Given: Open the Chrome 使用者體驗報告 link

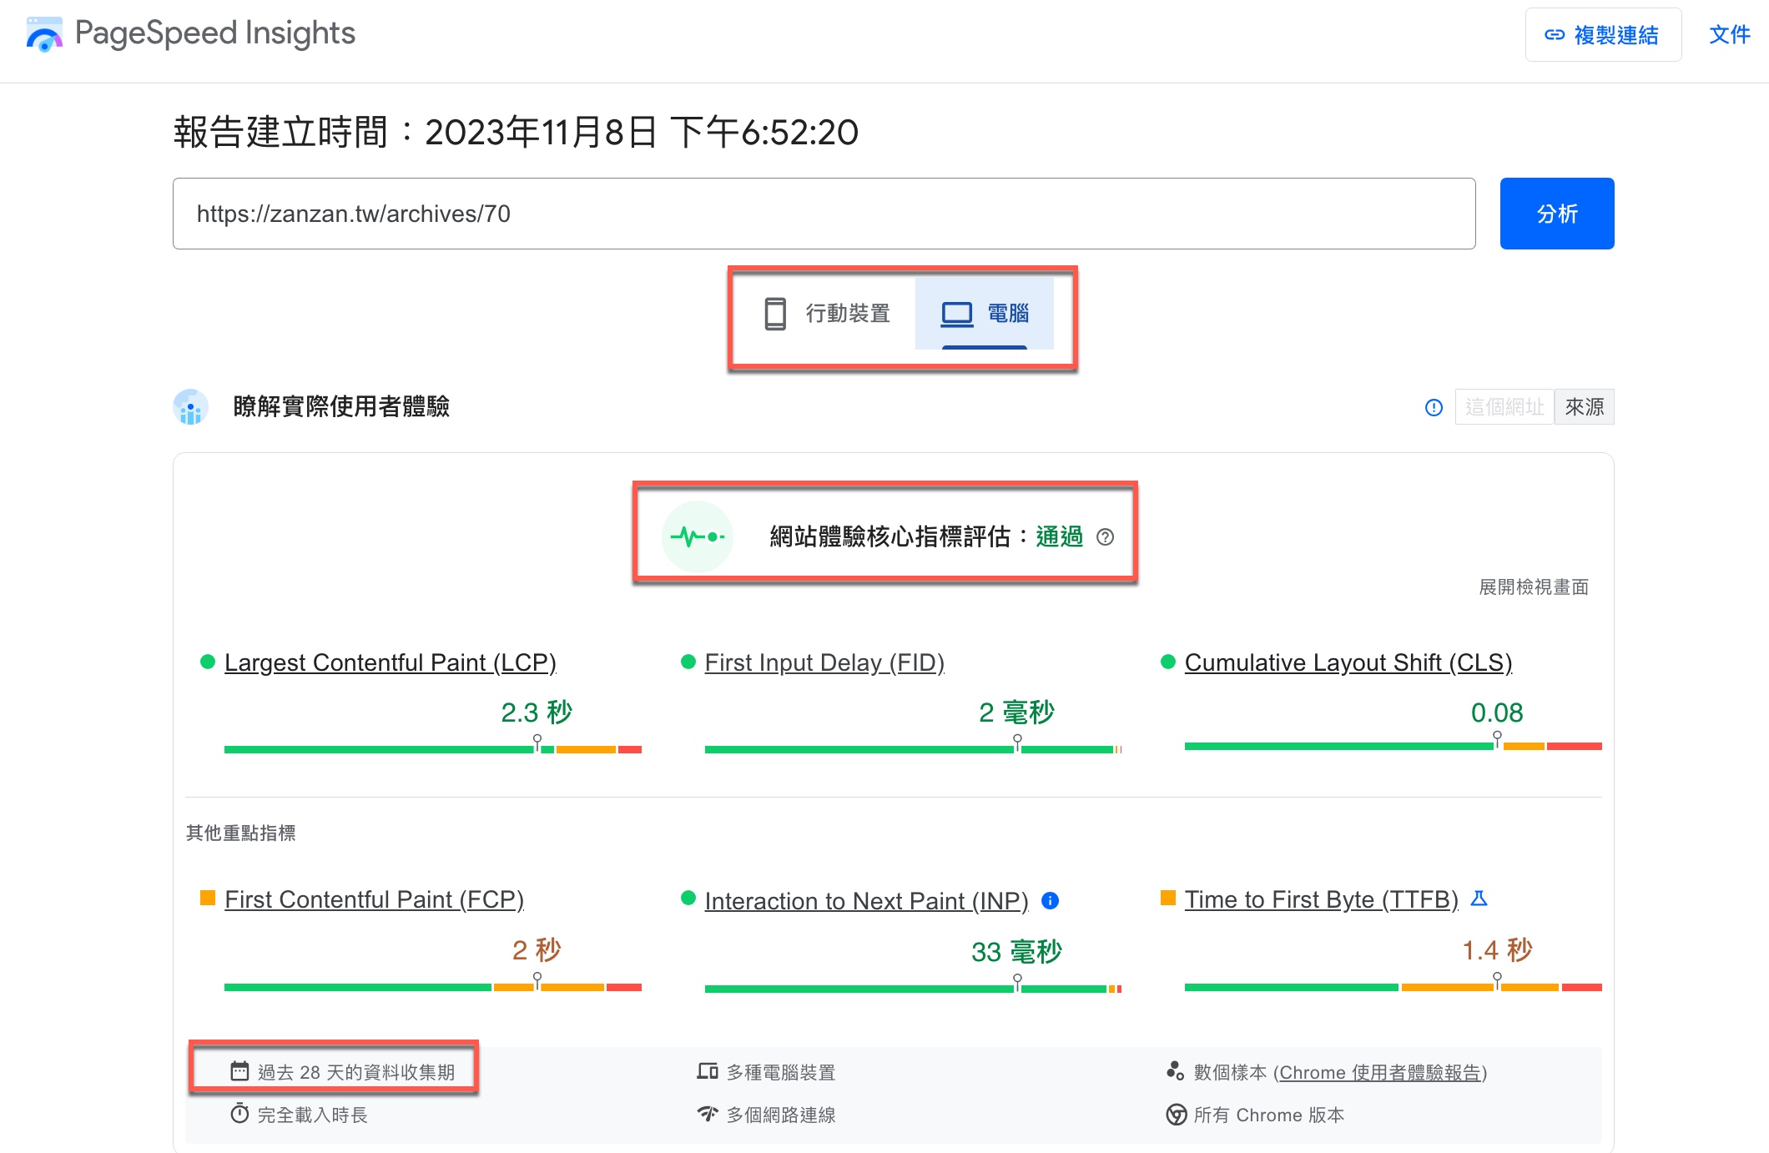Looking at the screenshot, I should coord(1379,1072).
